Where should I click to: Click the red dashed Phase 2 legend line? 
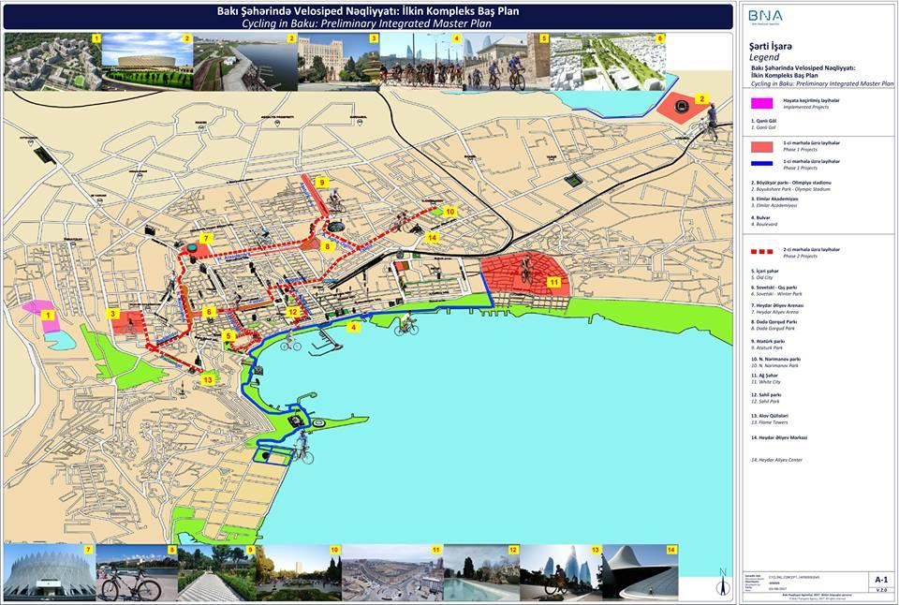[767, 250]
